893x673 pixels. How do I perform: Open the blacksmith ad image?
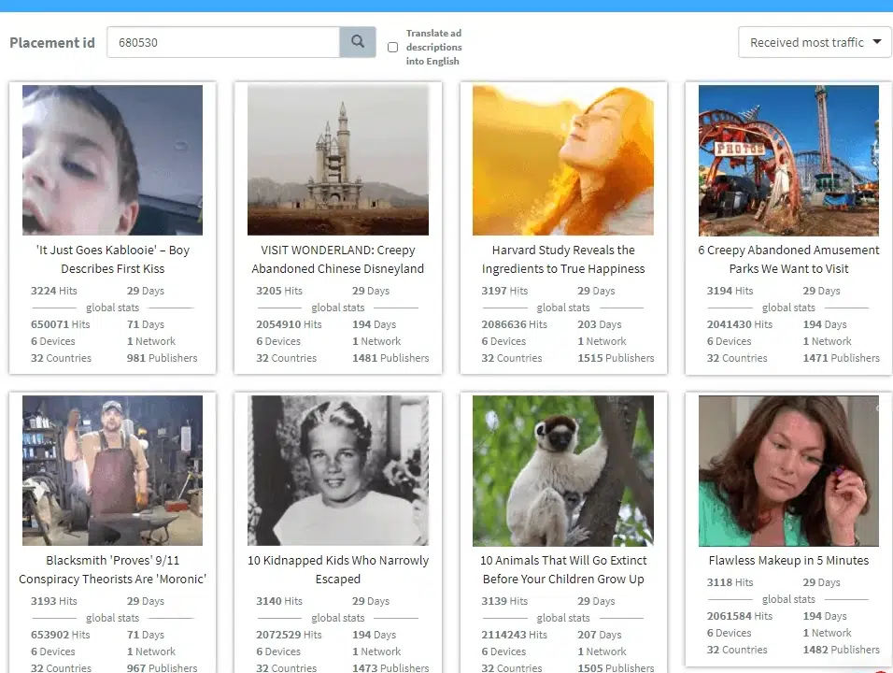(112, 470)
